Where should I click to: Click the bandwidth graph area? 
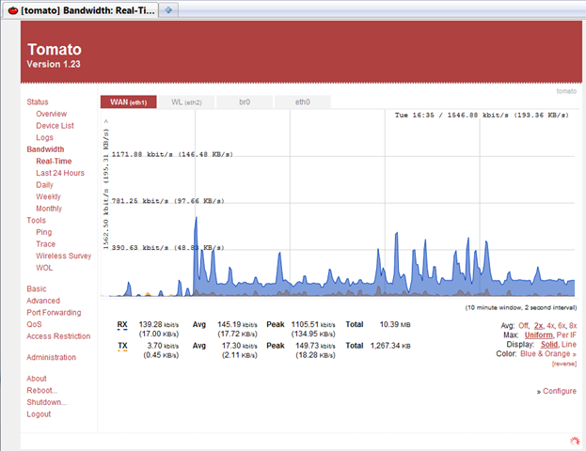tap(338, 204)
